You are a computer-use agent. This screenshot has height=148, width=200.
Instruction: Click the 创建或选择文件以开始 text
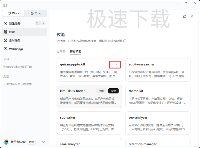(18, 67)
